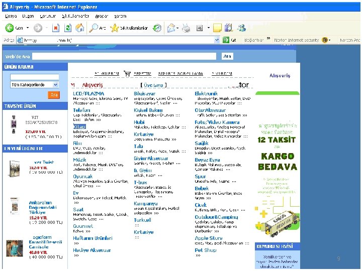This screenshot has height=271, width=362.
Task: Open the LCD/PLAZMA category link
Action: [88, 93]
